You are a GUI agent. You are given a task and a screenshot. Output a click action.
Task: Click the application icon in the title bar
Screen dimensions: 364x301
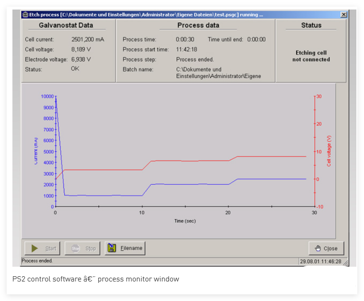[x=25, y=15]
